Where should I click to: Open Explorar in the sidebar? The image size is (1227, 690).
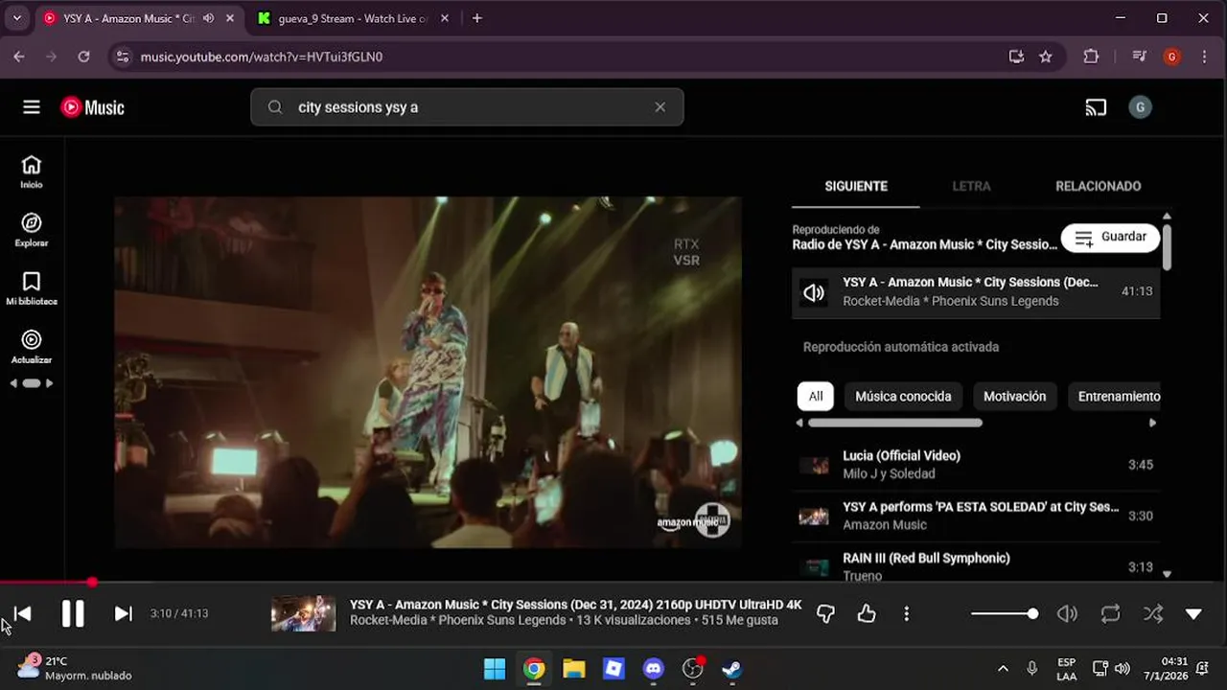coord(32,231)
